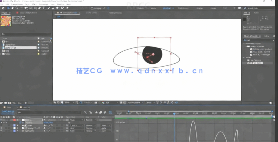Select the Brush tool
The image size is (278, 142).
49,8
